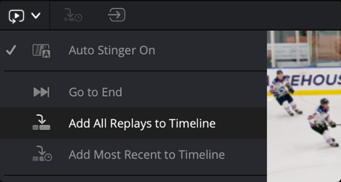Click the Auto Stinger icon

(41, 50)
